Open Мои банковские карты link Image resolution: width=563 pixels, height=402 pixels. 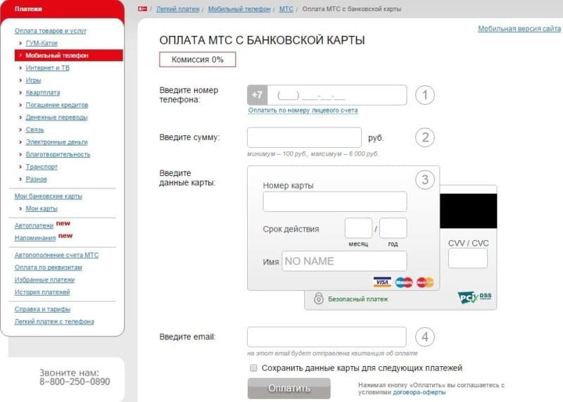48,196
